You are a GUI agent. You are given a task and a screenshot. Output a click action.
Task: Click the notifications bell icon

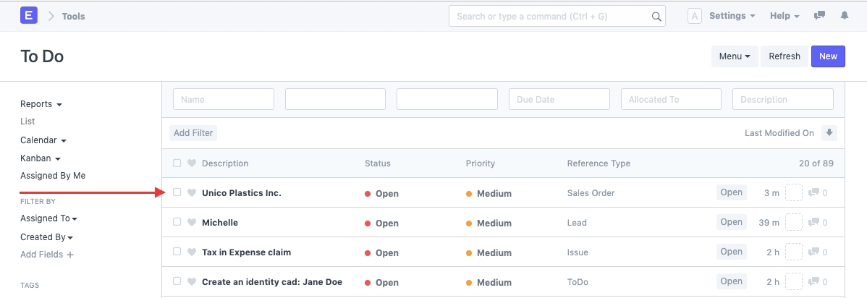pyautogui.click(x=844, y=16)
